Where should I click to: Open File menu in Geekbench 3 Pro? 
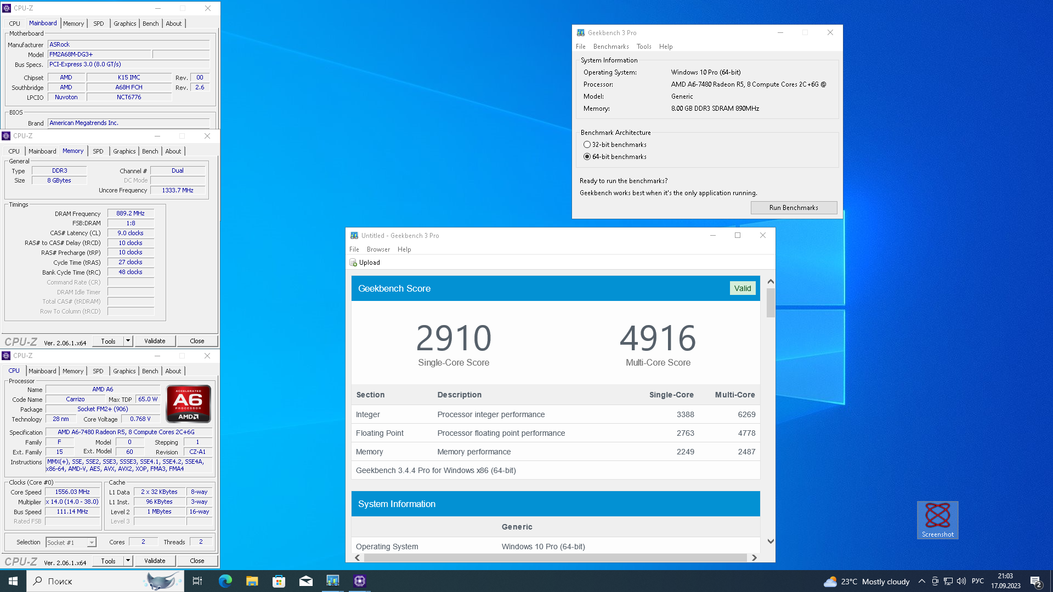[x=581, y=47]
